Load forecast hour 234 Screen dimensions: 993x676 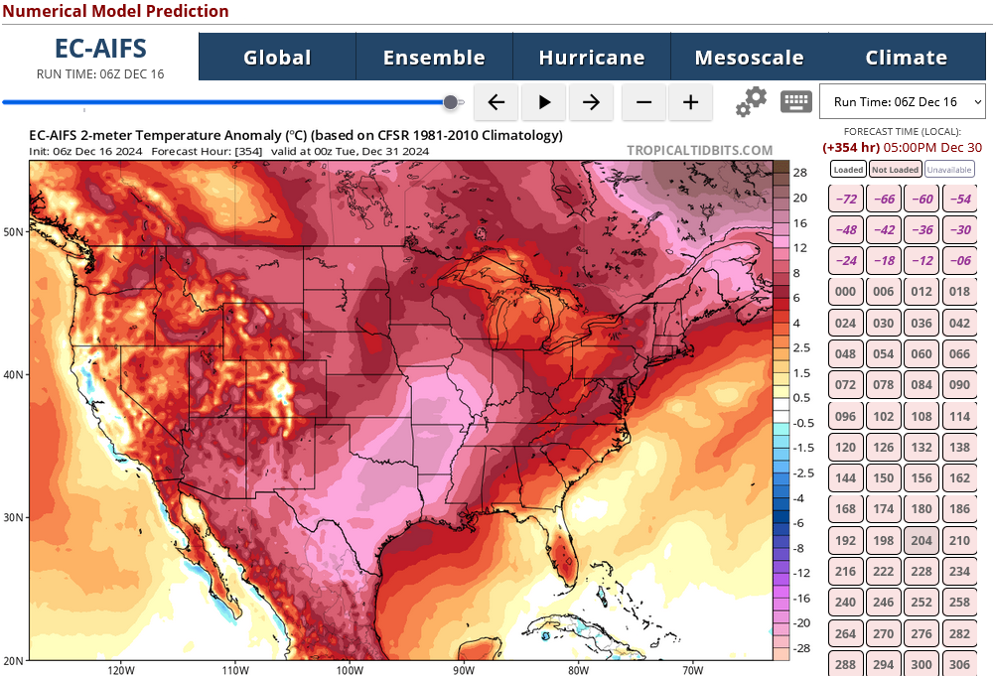(x=959, y=572)
